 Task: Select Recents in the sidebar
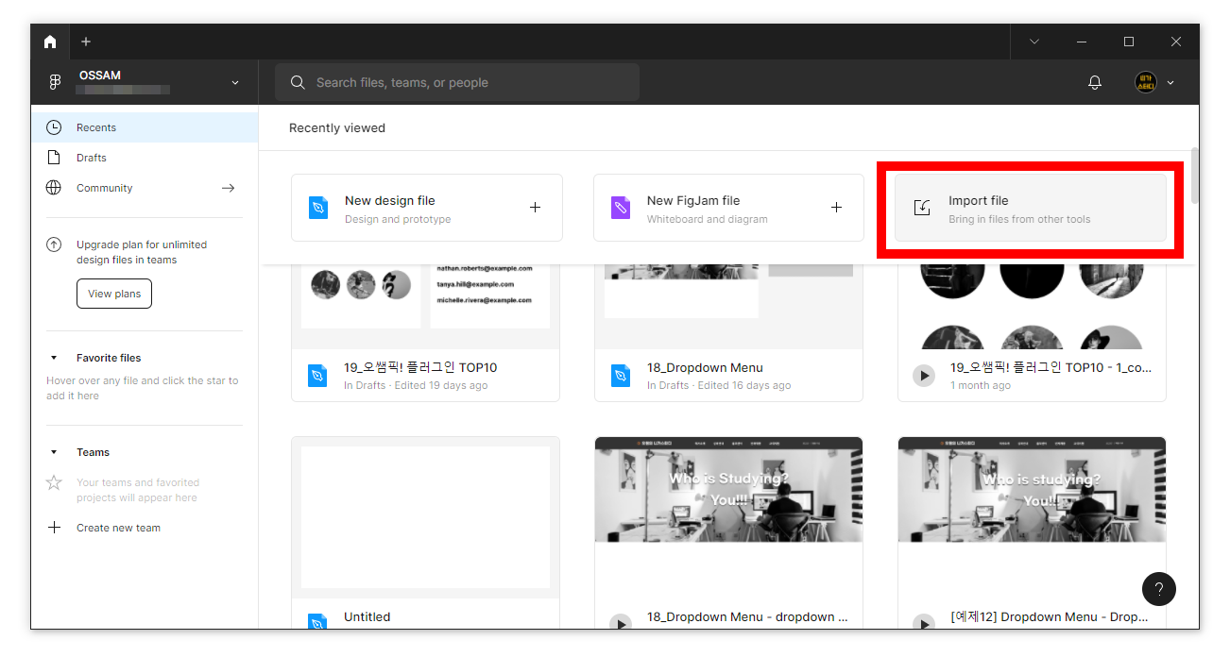point(145,127)
